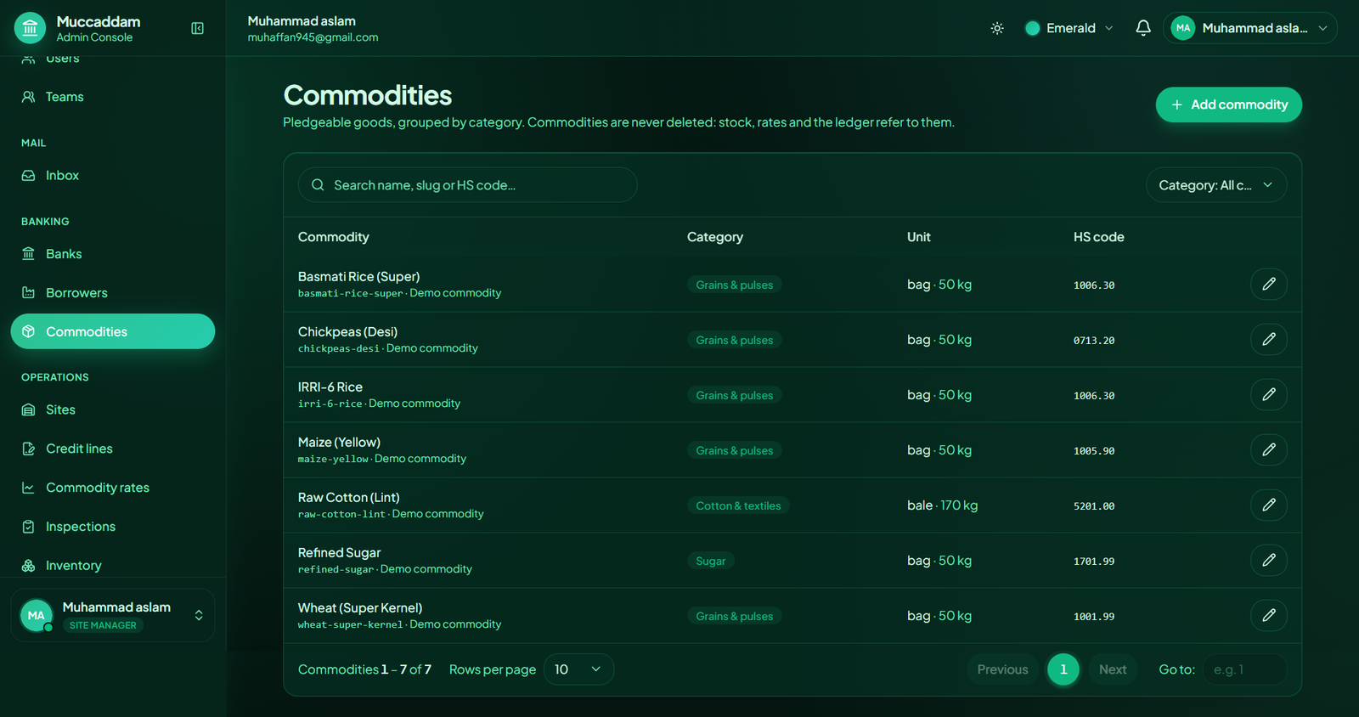Click the Muccaddam bank logo
The width and height of the screenshot is (1359, 717).
coord(31,28)
